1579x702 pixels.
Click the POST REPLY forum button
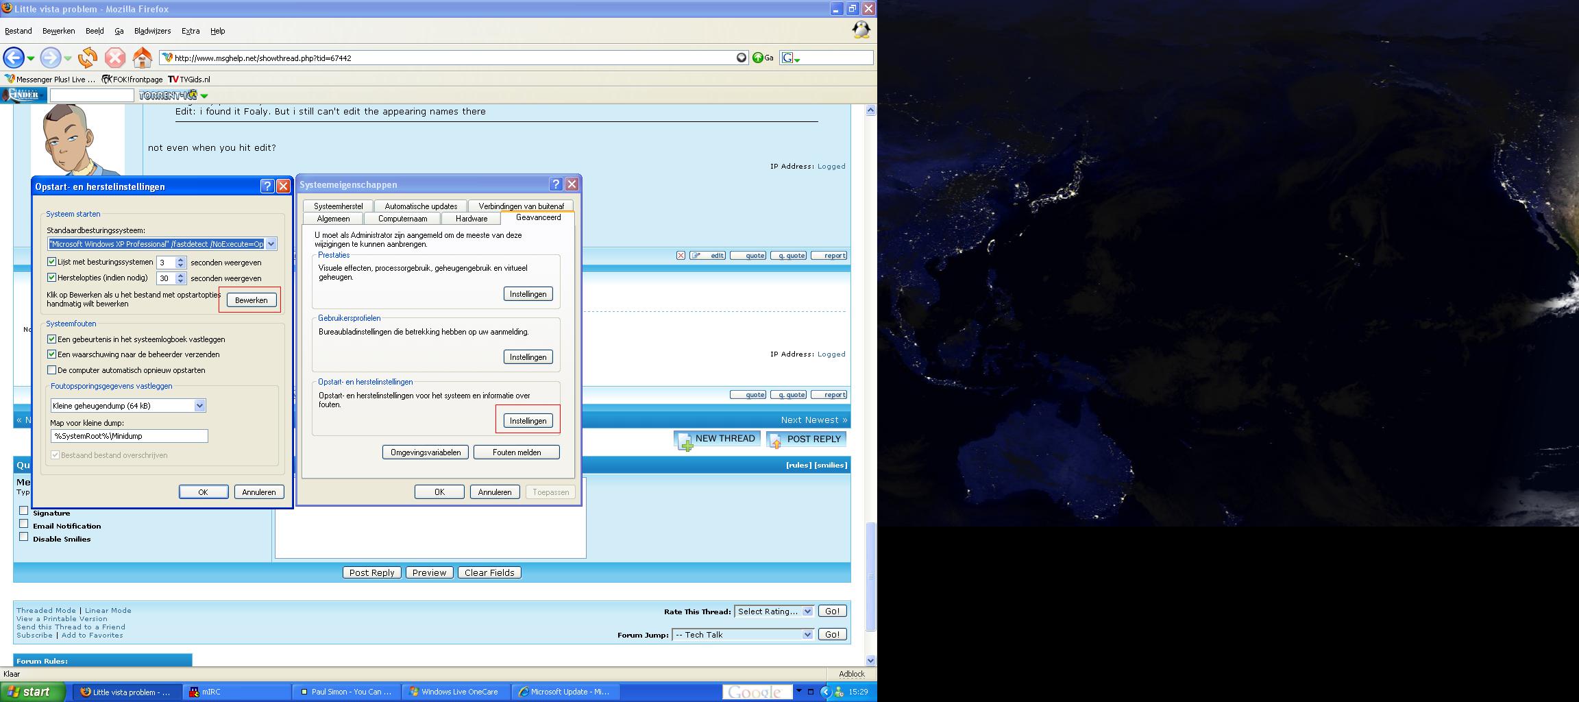[x=806, y=439]
